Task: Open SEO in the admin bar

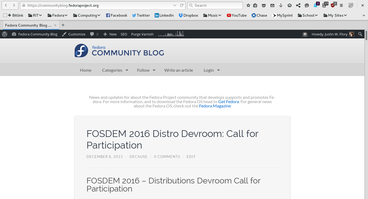Action: point(124,34)
